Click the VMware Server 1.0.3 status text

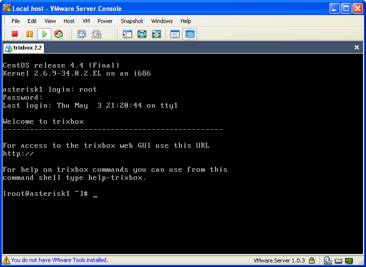(x=279, y=260)
